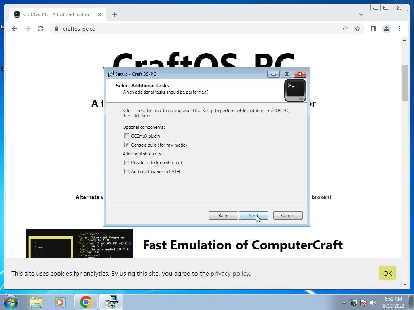Focus the craftos-pc.cc address bar

pyautogui.click(x=195, y=29)
